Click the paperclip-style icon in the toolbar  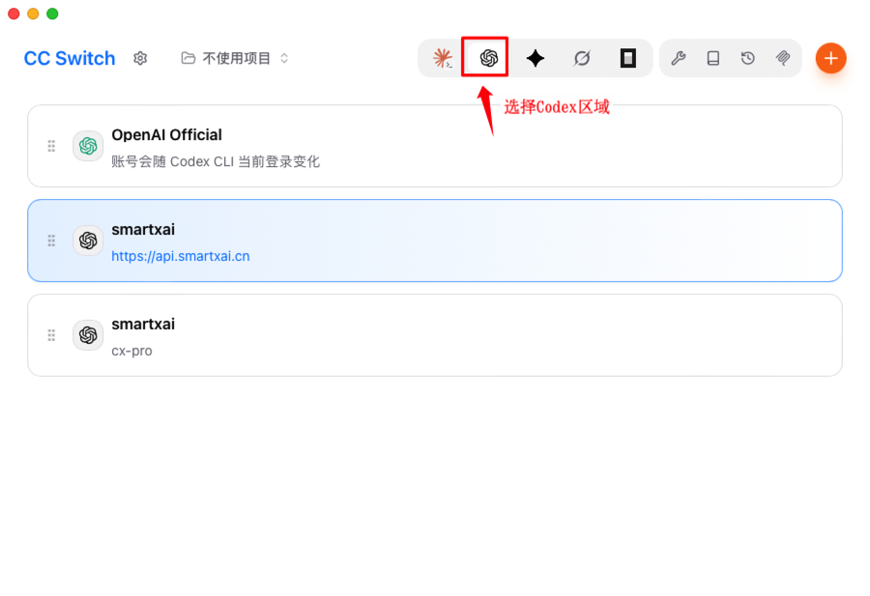tap(782, 58)
